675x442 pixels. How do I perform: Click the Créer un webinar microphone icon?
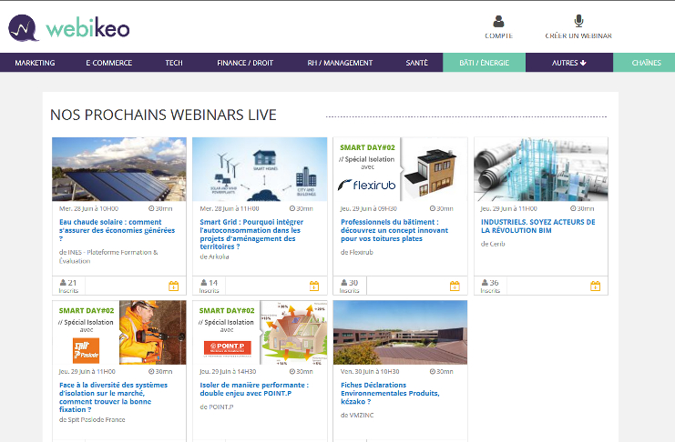[x=578, y=21]
